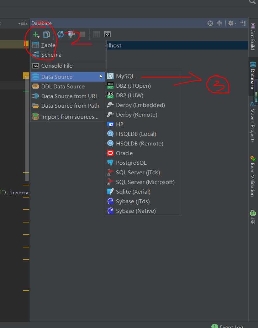
Task: Click the localhost data source tree row
Action: (177, 45)
